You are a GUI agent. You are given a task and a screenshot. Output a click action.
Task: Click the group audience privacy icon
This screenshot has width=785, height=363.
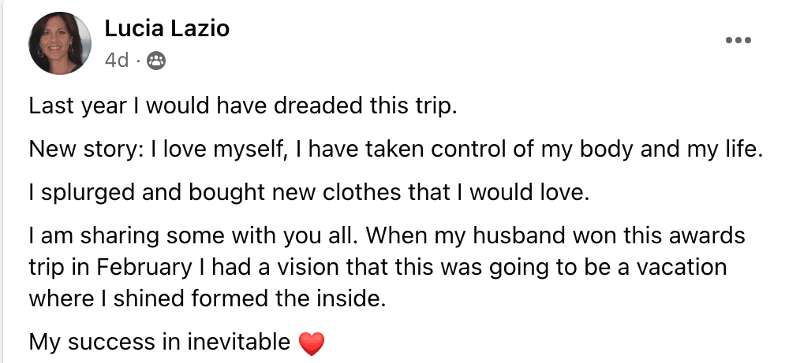[x=156, y=61]
